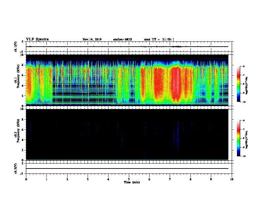Click the log(PSD) label beside the ch.1 colorbar
The height and width of the screenshot is (201, 261).
tap(246, 85)
